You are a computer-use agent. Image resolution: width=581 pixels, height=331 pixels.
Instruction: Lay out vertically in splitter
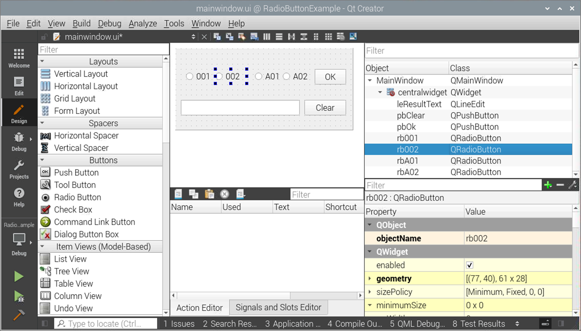click(304, 37)
